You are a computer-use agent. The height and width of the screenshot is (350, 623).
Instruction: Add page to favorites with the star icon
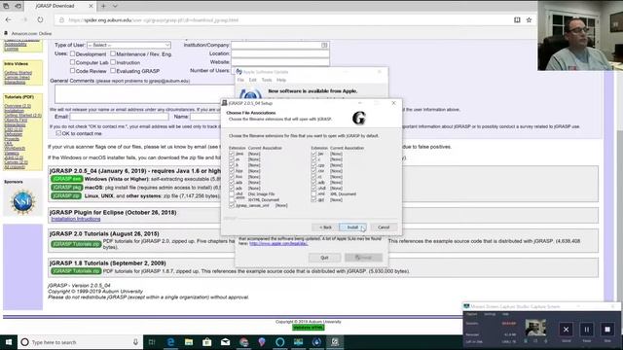(x=529, y=19)
